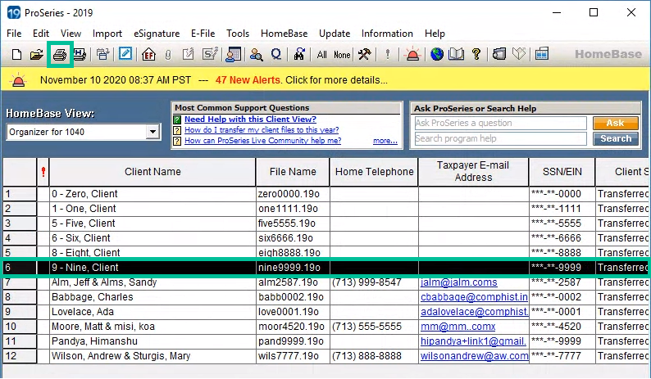The width and height of the screenshot is (651, 379).
Task: Click 'Need Help with this Client View?' link
Action: point(250,120)
